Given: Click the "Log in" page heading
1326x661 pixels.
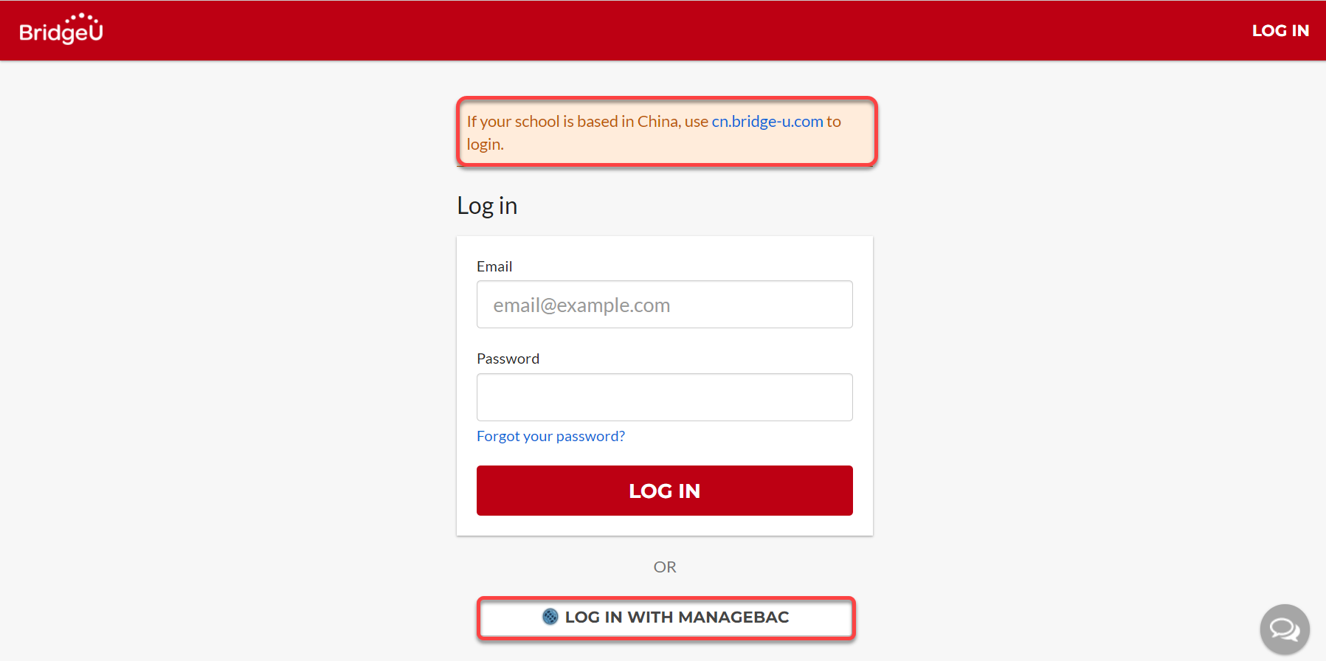Looking at the screenshot, I should point(487,206).
